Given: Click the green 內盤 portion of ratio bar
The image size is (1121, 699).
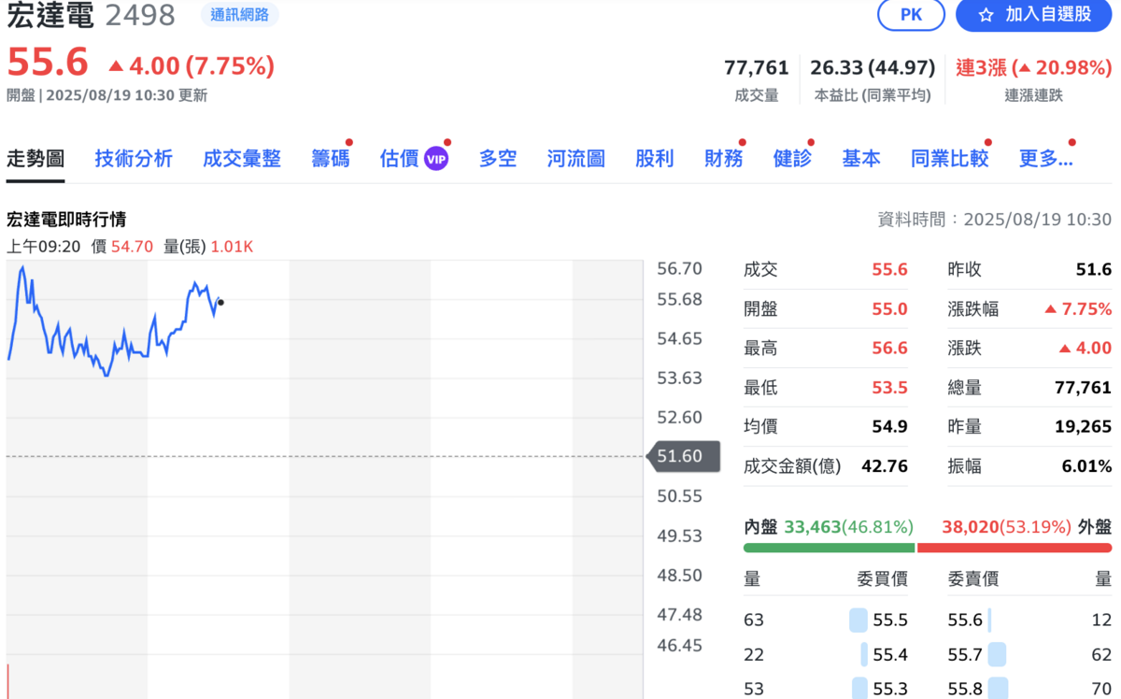Looking at the screenshot, I should coord(829,548).
